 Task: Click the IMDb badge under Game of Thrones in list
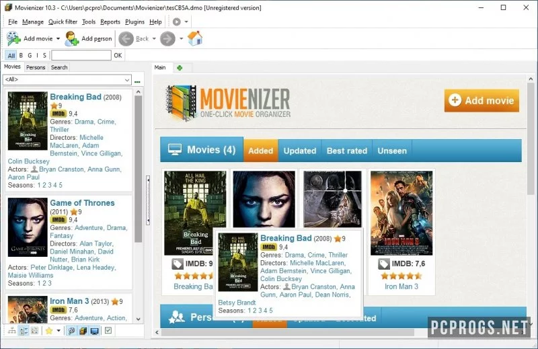(59, 220)
